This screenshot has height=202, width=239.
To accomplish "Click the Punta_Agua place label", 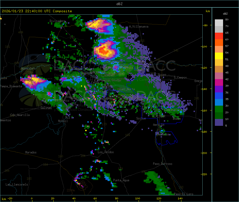I will point(121,180).
